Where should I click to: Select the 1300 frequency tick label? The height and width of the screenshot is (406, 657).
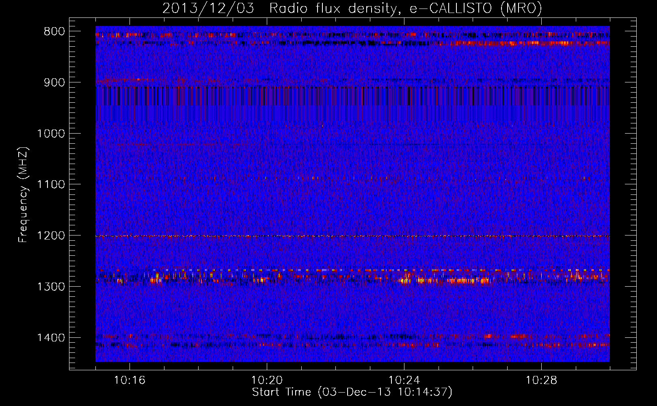(x=51, y=287)
